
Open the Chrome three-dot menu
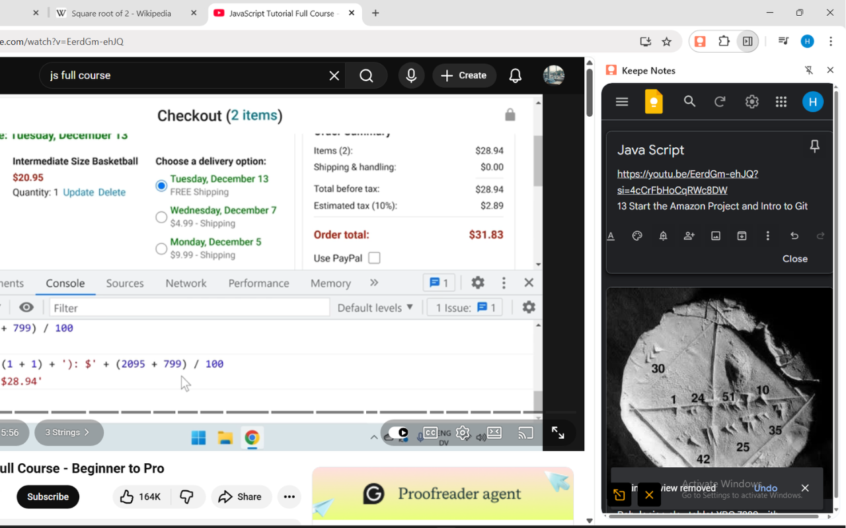point(831,42)
